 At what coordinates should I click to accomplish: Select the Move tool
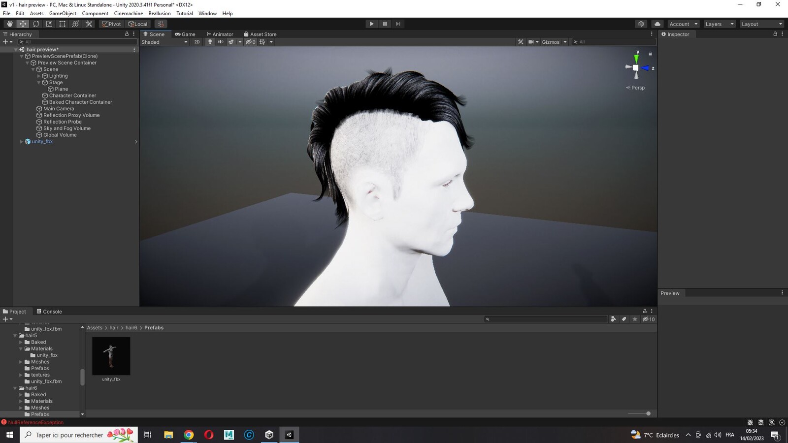(23, 24)
